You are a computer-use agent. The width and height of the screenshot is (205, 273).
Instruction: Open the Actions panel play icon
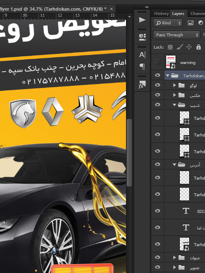pos(142,20)
